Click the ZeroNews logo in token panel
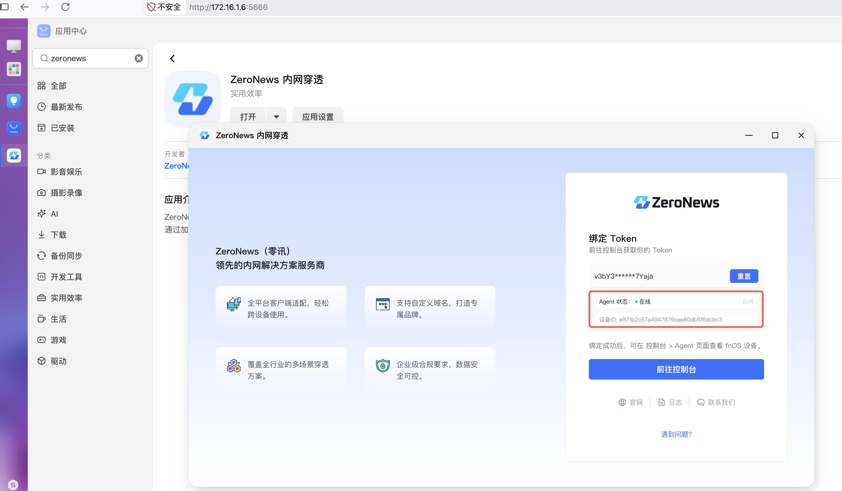Screen dimensions: 842x491 coord(676,202)
